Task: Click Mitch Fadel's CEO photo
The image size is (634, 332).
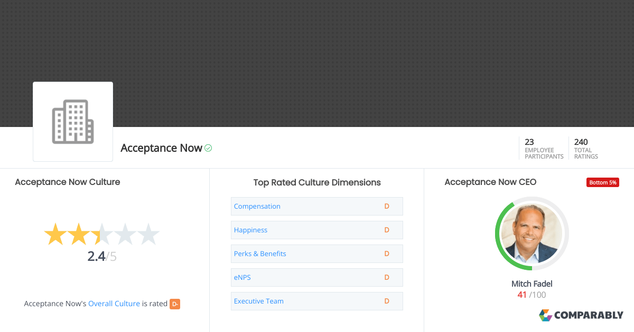Action: [532, 233]
